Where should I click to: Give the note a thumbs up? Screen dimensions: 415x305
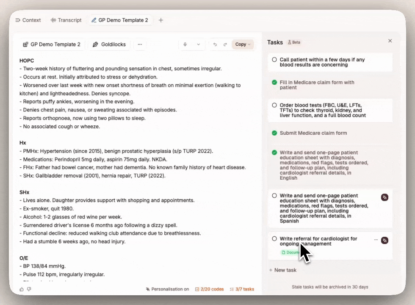(x=22, y=289)
